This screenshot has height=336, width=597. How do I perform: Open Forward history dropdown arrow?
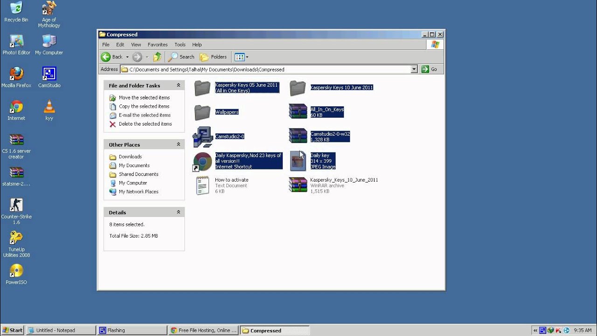pyautogui.click(x=146, y=57)
